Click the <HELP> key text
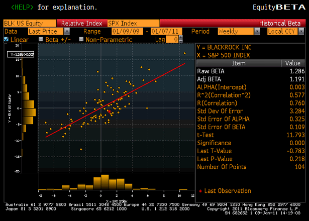Viewport: 309px width, 221px height. point(22,8)
